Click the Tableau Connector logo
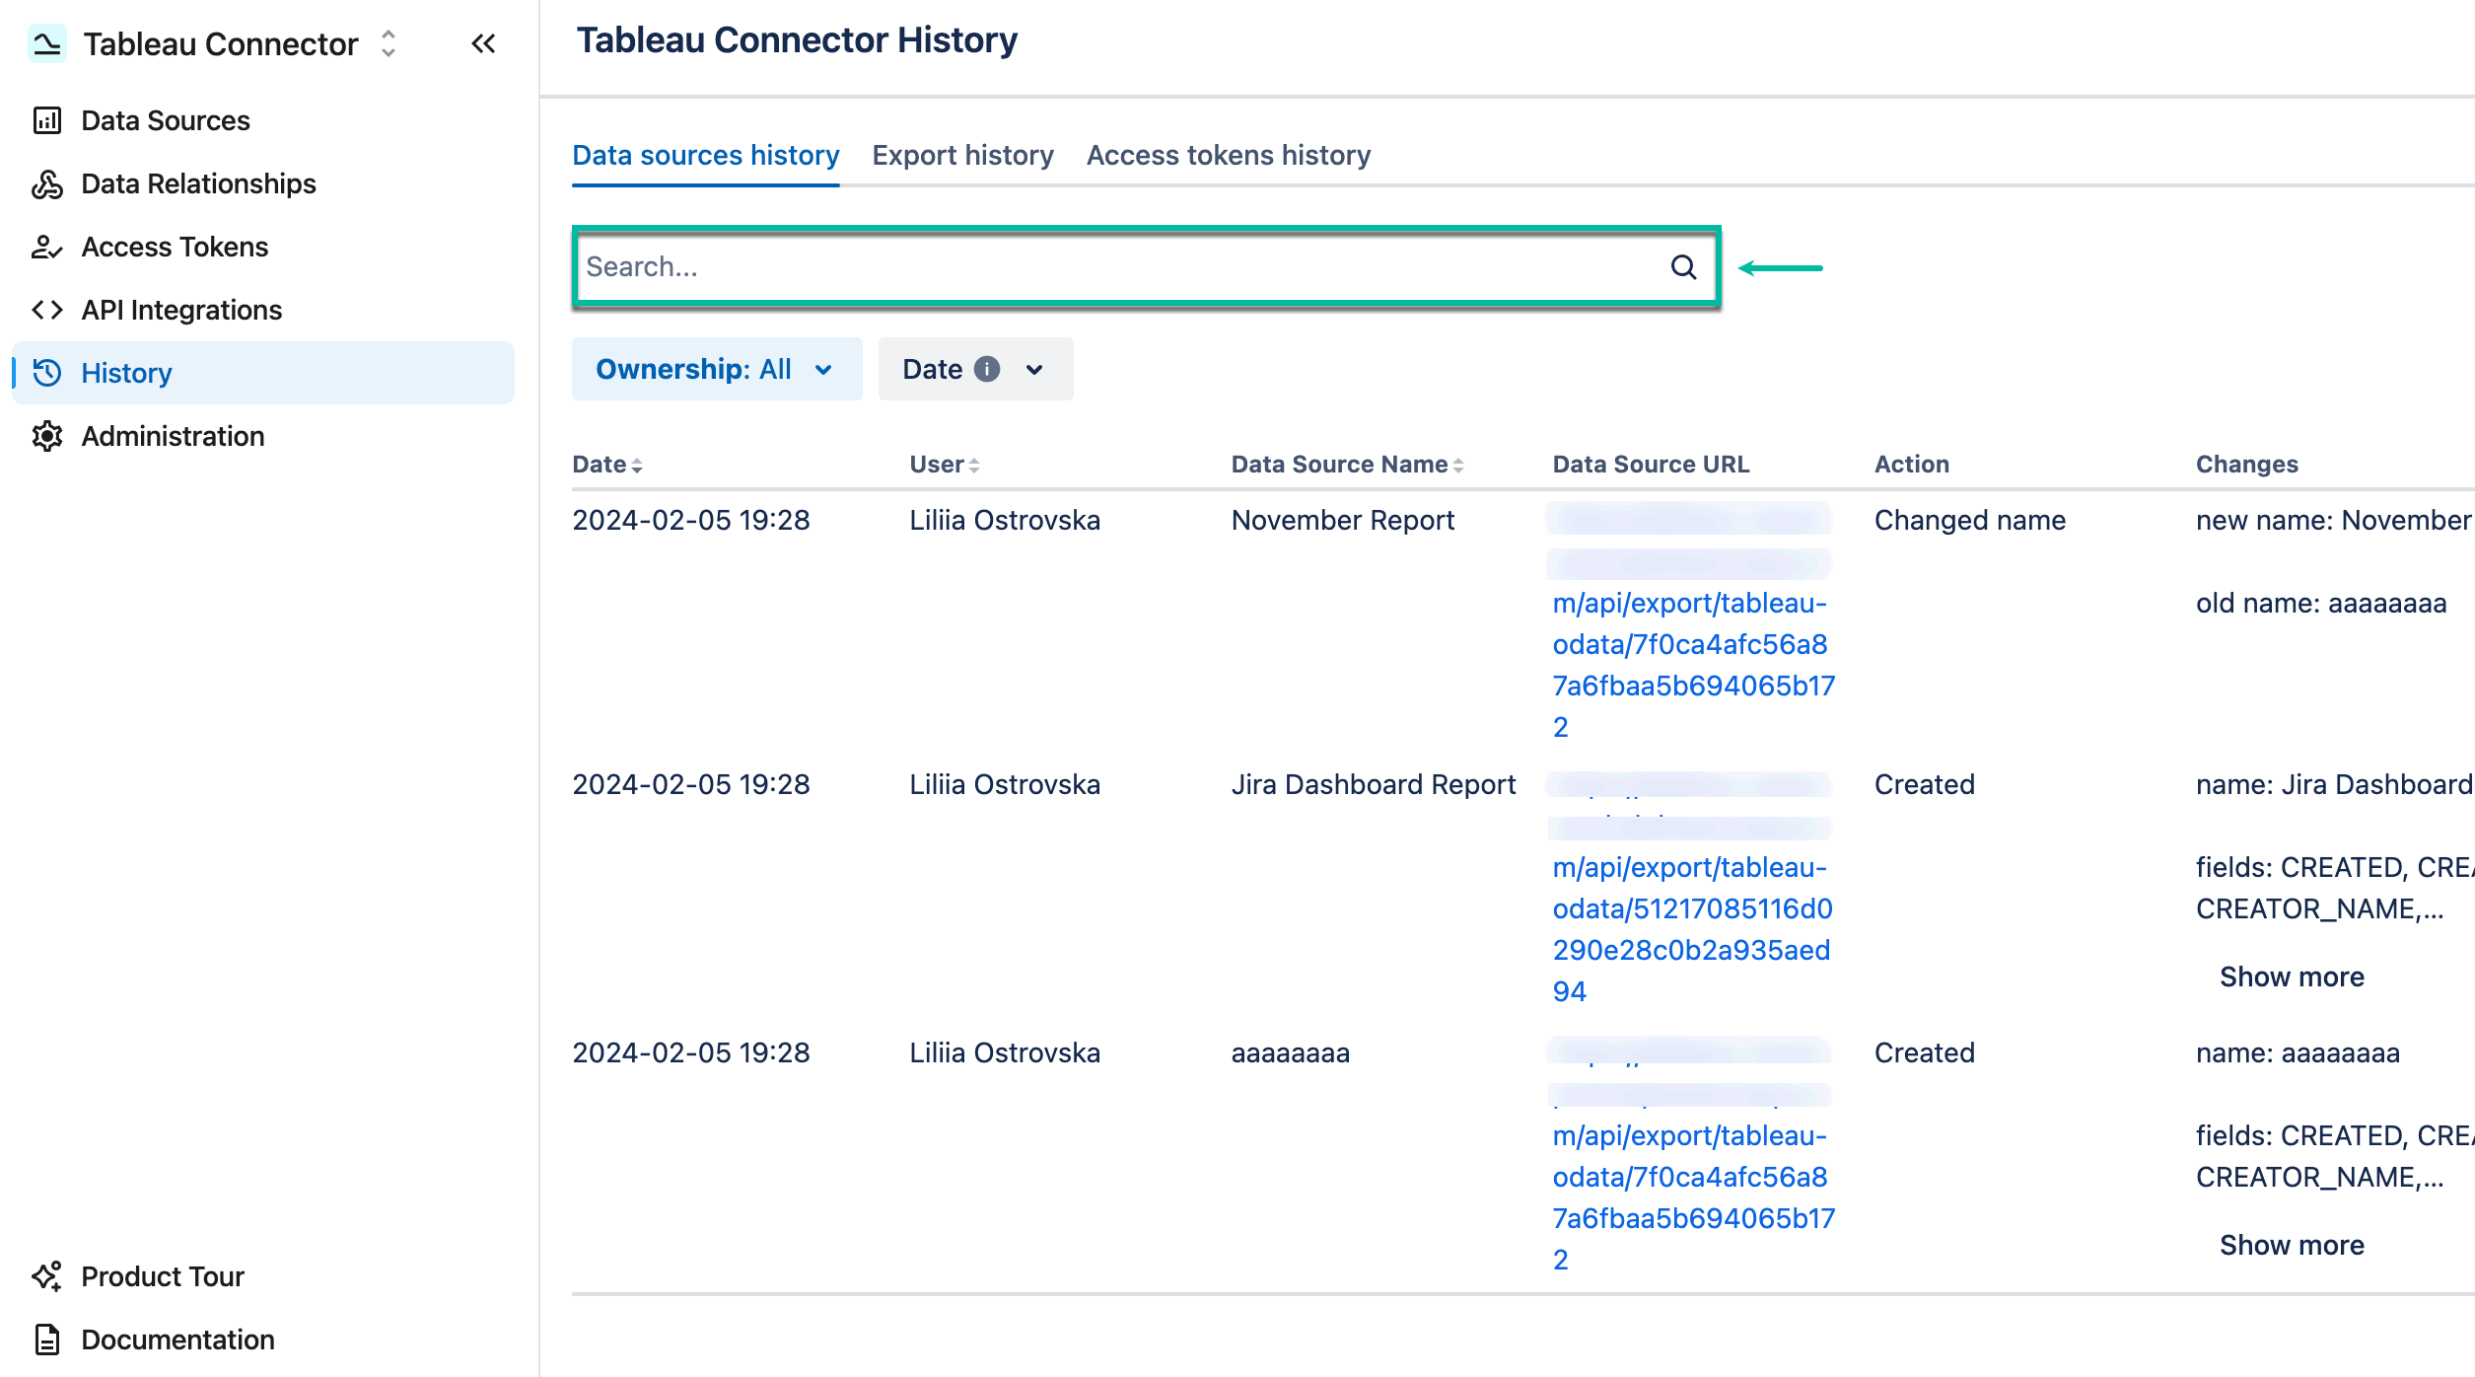The image size is (2475, 1377). point(45,42)
